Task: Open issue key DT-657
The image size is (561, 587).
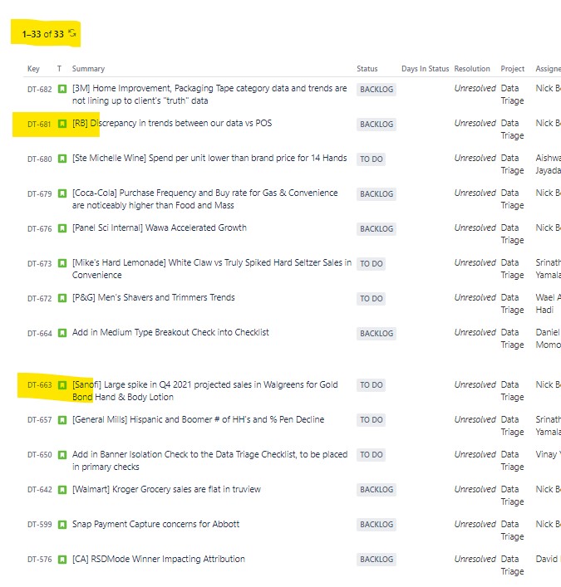Action: click(40, 420)
